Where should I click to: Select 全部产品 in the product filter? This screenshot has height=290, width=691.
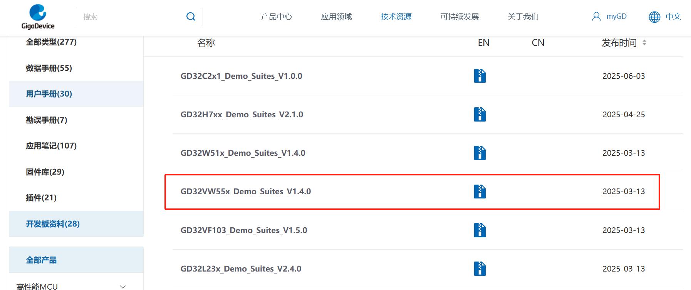pyautogui.click(x=41, y=260)
